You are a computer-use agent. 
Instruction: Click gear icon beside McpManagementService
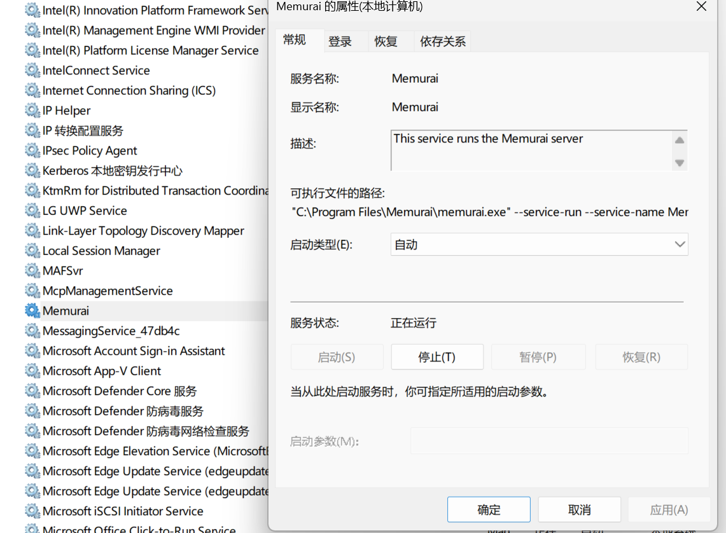click(x=32, y=291)
